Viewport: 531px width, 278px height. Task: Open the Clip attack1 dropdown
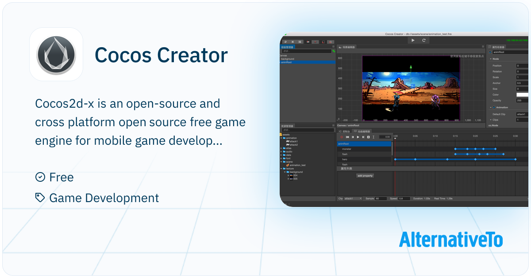point(353,199)
